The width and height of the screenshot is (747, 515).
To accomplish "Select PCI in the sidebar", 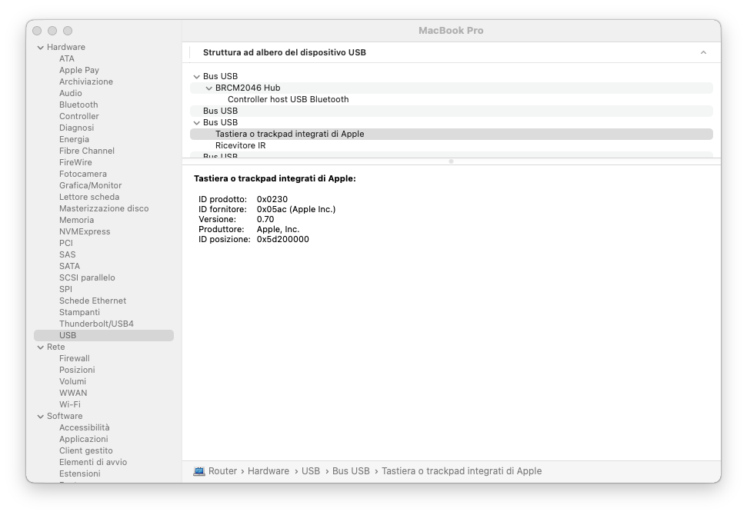I will click(65, 243).
